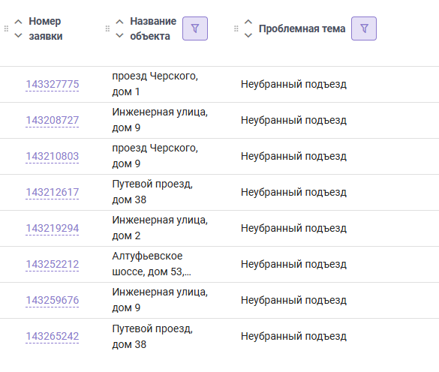Sort Номер заявки column ascending arrow
This screenshot has width=439, height=372.
[18, 22]
